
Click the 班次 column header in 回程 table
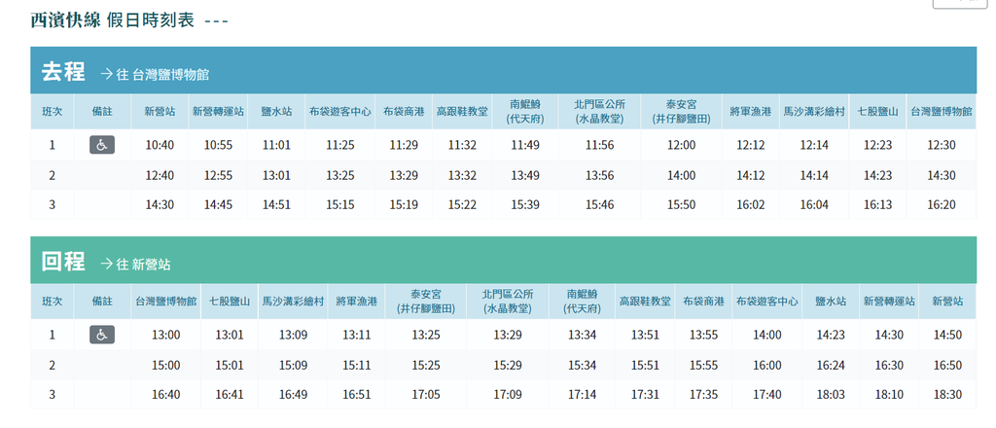(52, 302)
